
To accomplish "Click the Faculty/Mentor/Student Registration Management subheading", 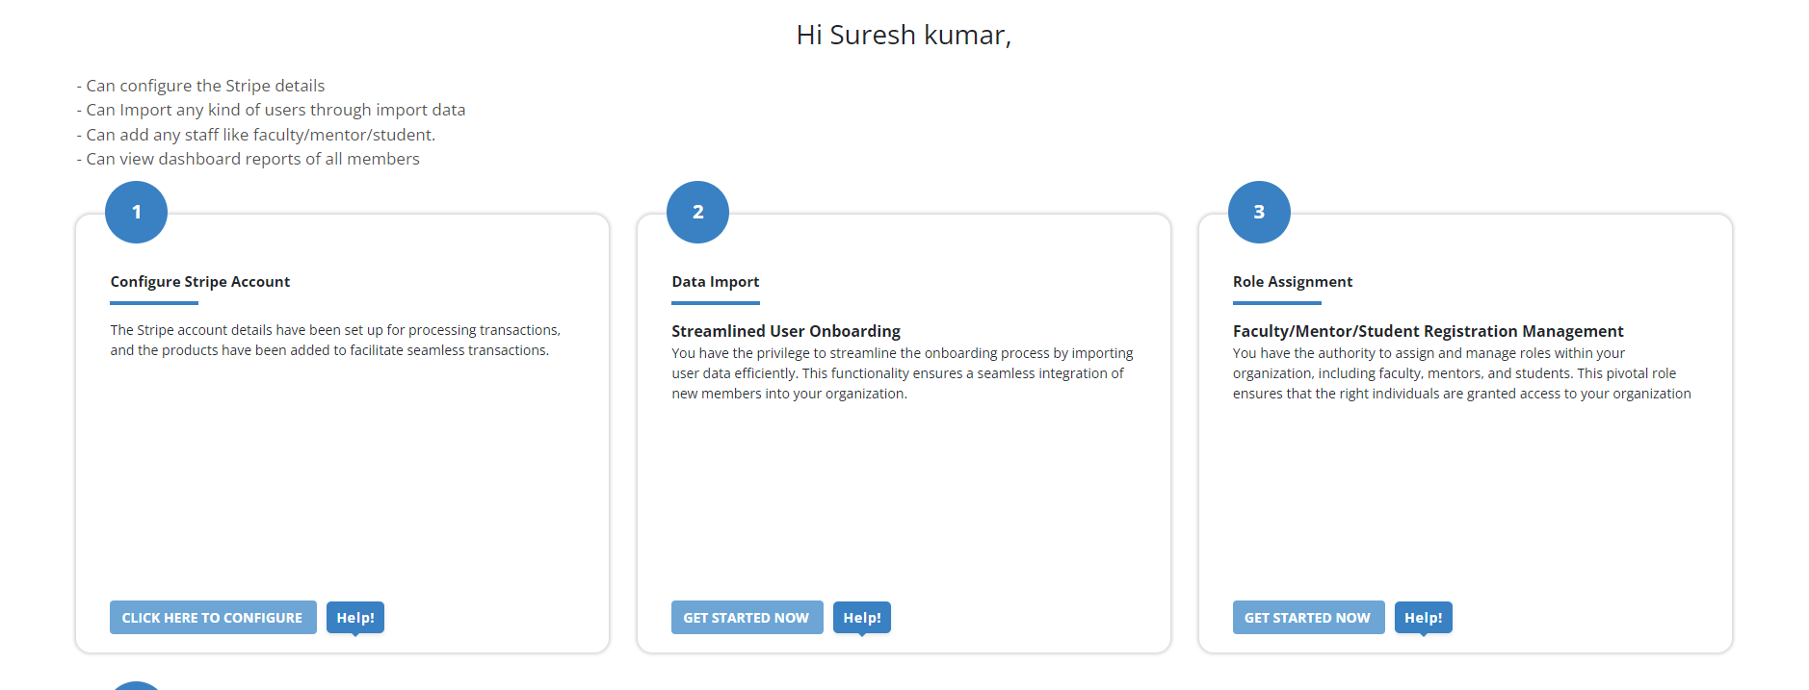I will point(1428,331).
